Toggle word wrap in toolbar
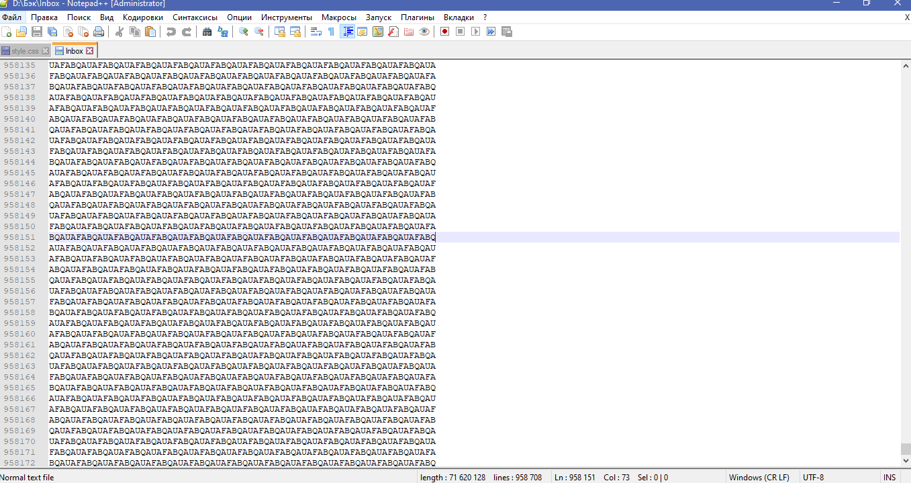 [316, 32]
